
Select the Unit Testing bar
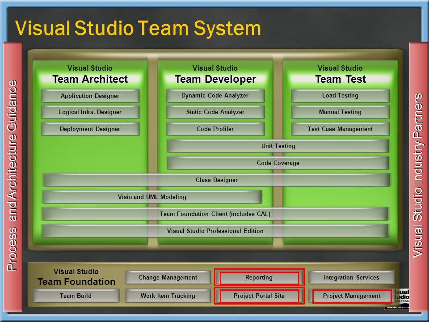[278, 146]
